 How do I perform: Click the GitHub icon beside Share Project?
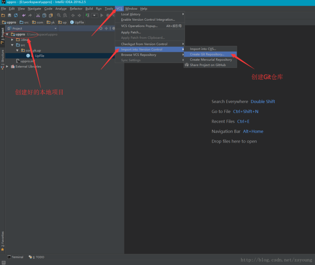pyautogui.click(x=187, y=65)
